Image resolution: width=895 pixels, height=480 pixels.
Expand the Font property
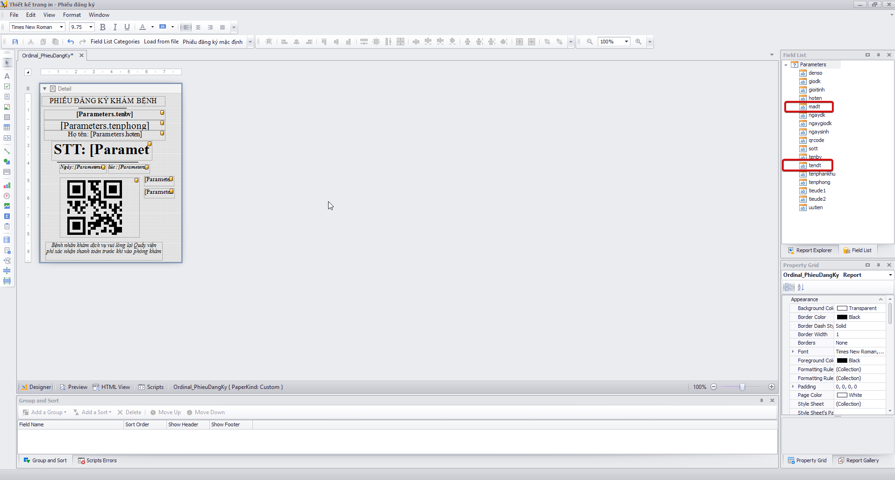tap(793, 352)
